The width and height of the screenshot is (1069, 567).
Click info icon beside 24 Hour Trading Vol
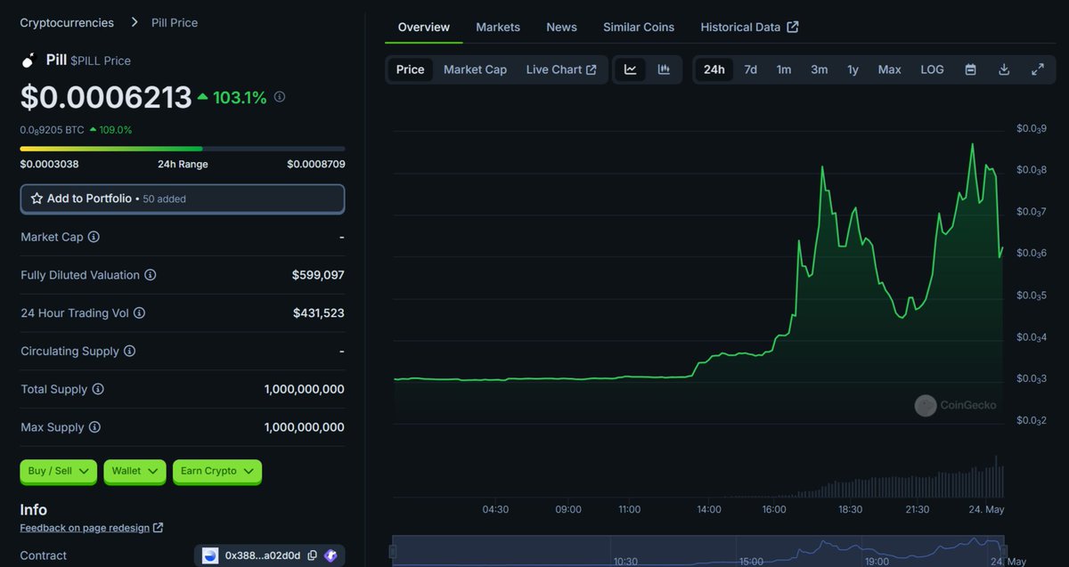139,313
